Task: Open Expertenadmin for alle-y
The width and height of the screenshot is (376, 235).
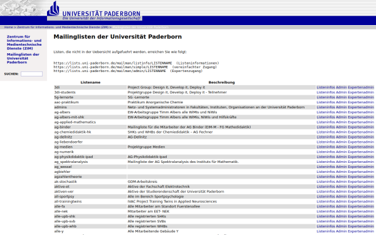Action: tap(361, 231)
